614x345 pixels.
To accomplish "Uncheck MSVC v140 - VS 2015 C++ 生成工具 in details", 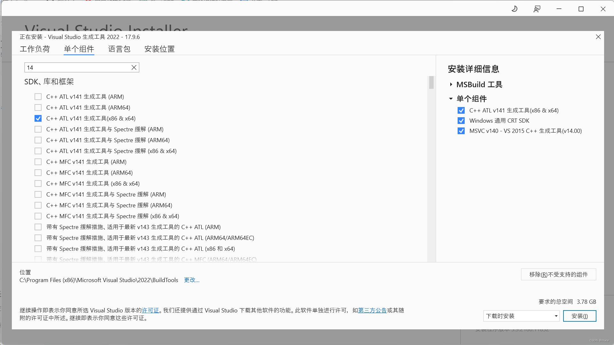I will pyautogui.click(x=461, y=131).
